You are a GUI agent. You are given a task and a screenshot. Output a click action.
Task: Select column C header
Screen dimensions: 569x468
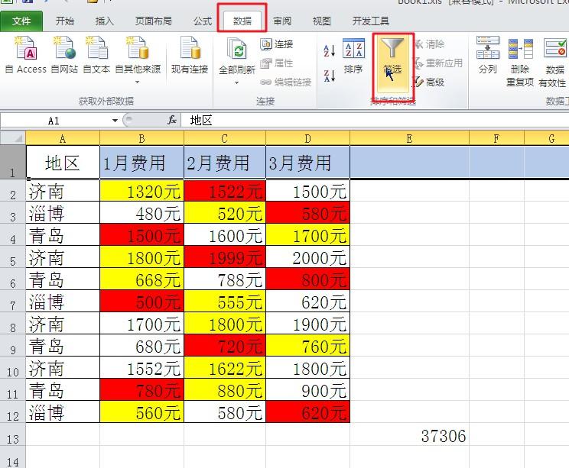pos(225,138)
